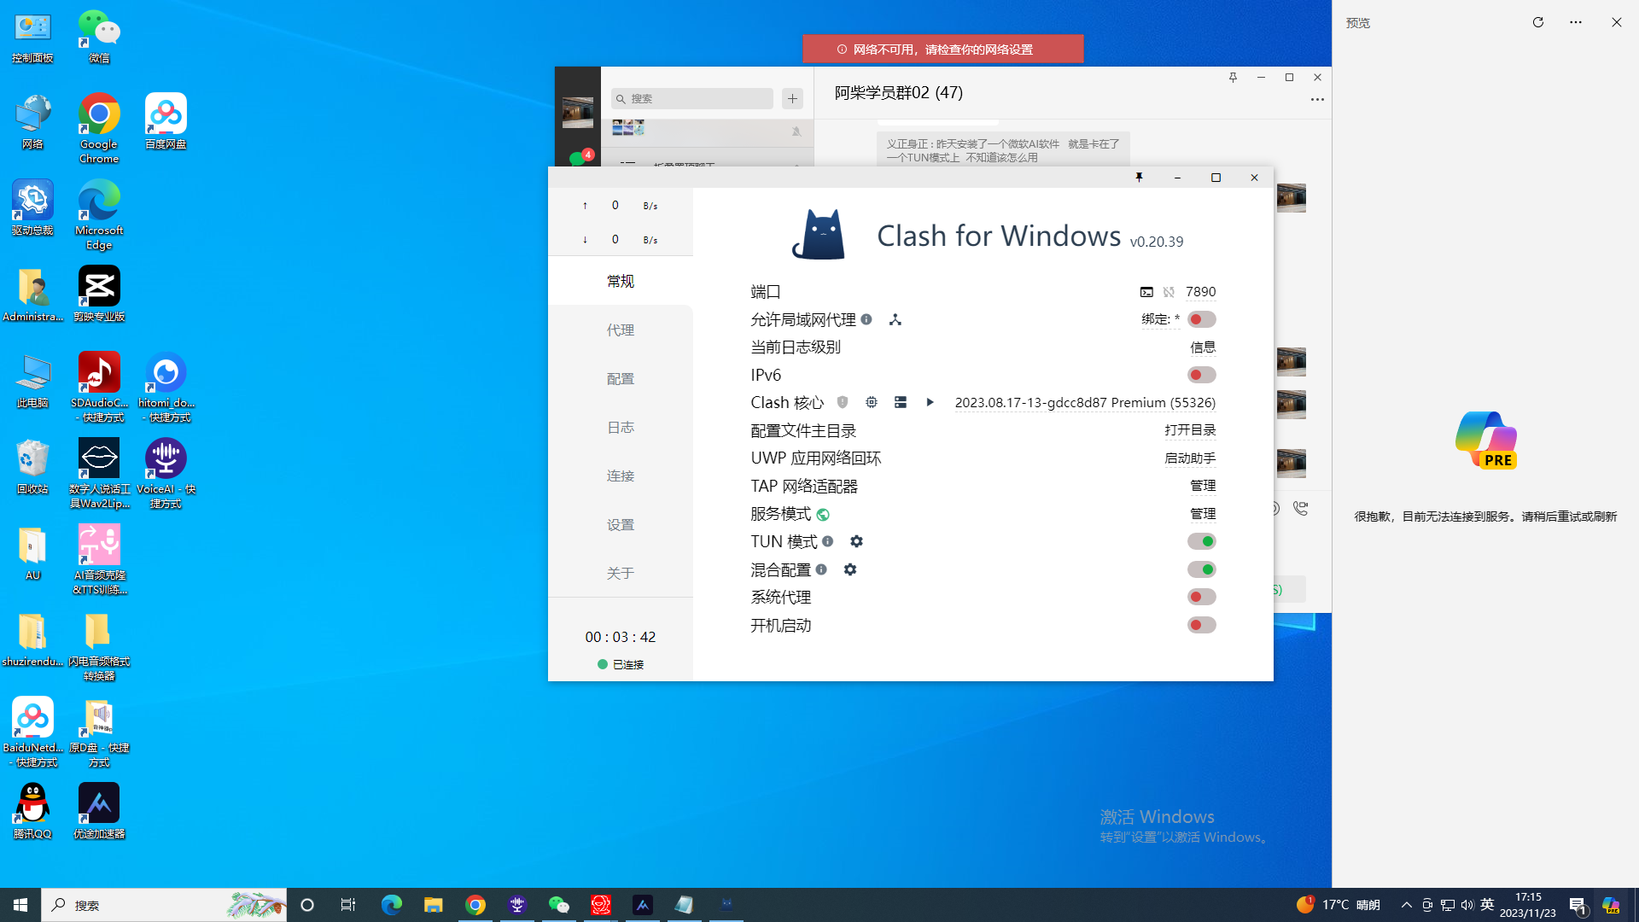Switch to the 日志 logs tab

(621, 428)
